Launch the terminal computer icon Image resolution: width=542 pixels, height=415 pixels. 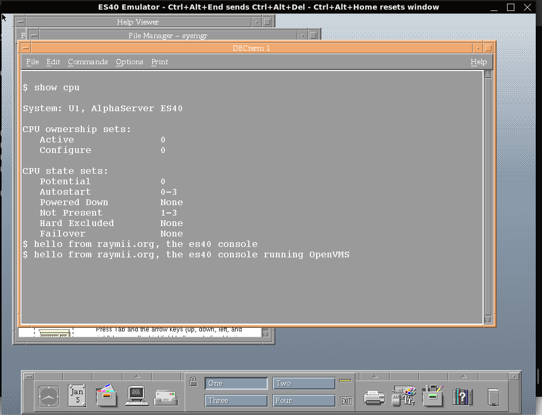point(137,396)
